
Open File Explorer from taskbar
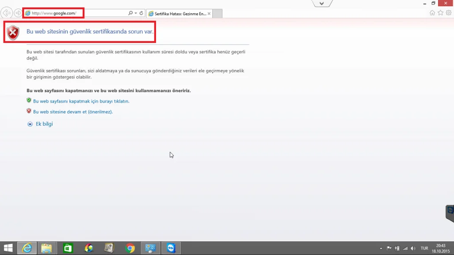(x=46, y=248)
